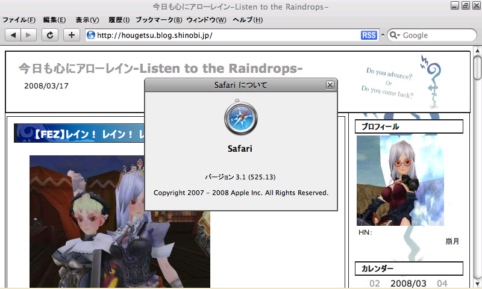Click the 2008/03 calendar heading
482x289 pixels.
tap(408, 283)
